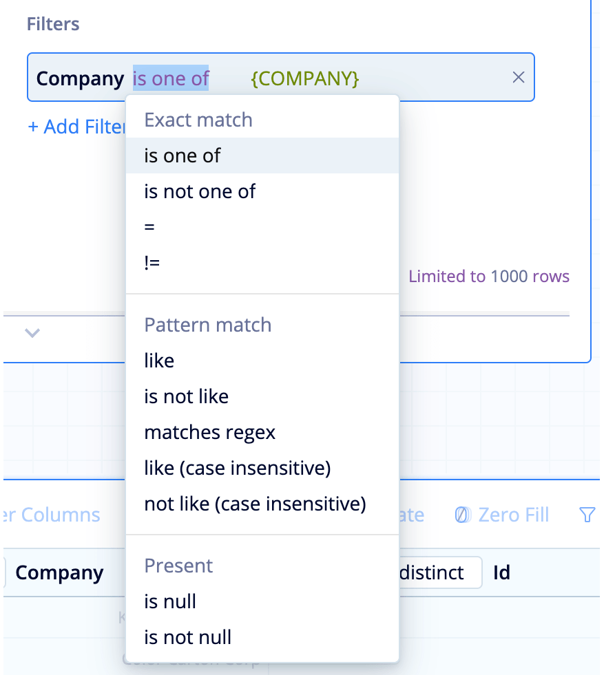Viewport: 615px width, 675px height.
Task: Select 'is not like' from the menu
Action: pos(185,396)
